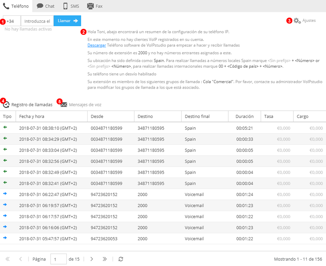The image size is (326, 266).
Task: Select duration cell '00:01:24'
Action: (244, 195)
